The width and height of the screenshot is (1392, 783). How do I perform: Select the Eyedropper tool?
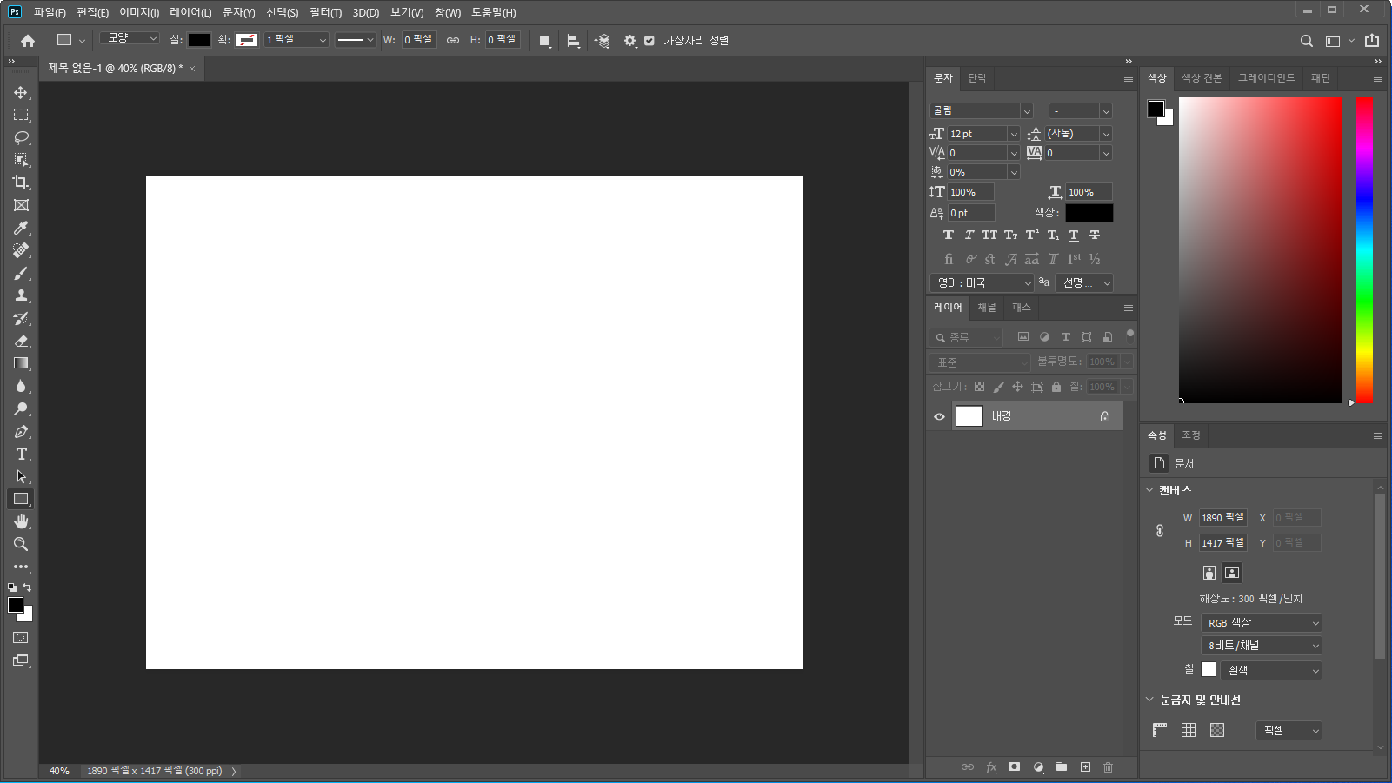[x=21, y=228]
